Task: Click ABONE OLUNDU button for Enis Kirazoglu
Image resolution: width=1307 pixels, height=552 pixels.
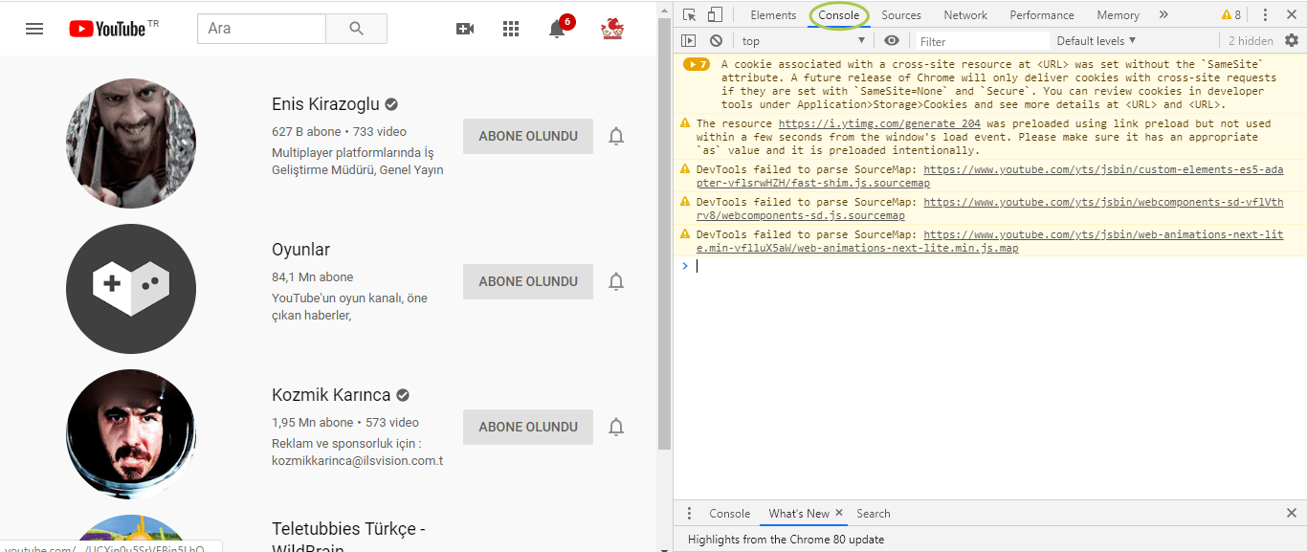Action: pyautogui.click(x=528, y=136)
